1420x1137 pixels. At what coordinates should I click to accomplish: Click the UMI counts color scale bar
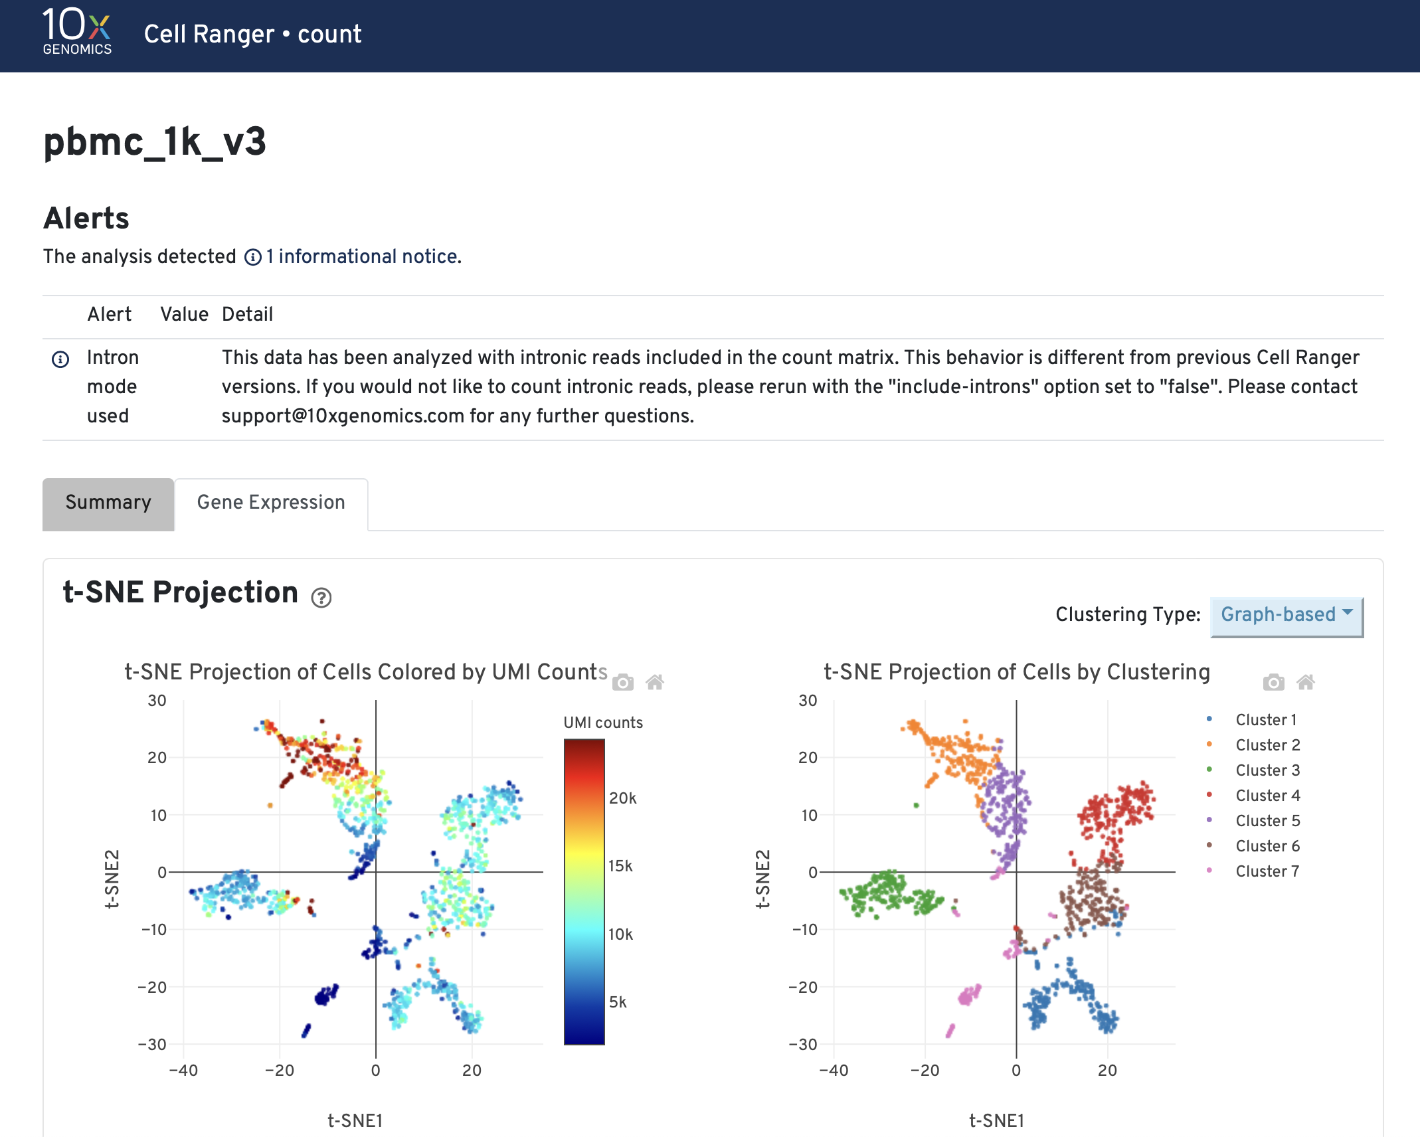click(x=584, y=892)
